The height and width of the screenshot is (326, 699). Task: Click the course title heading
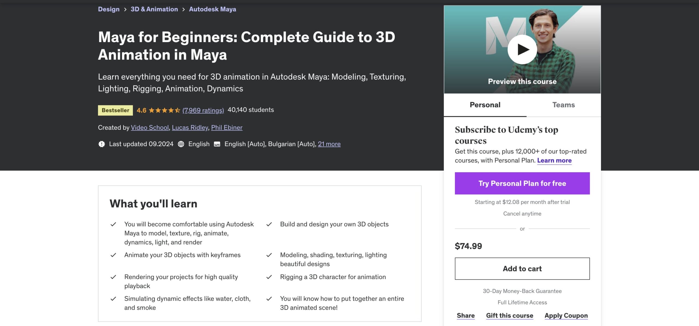click(247, 46)
